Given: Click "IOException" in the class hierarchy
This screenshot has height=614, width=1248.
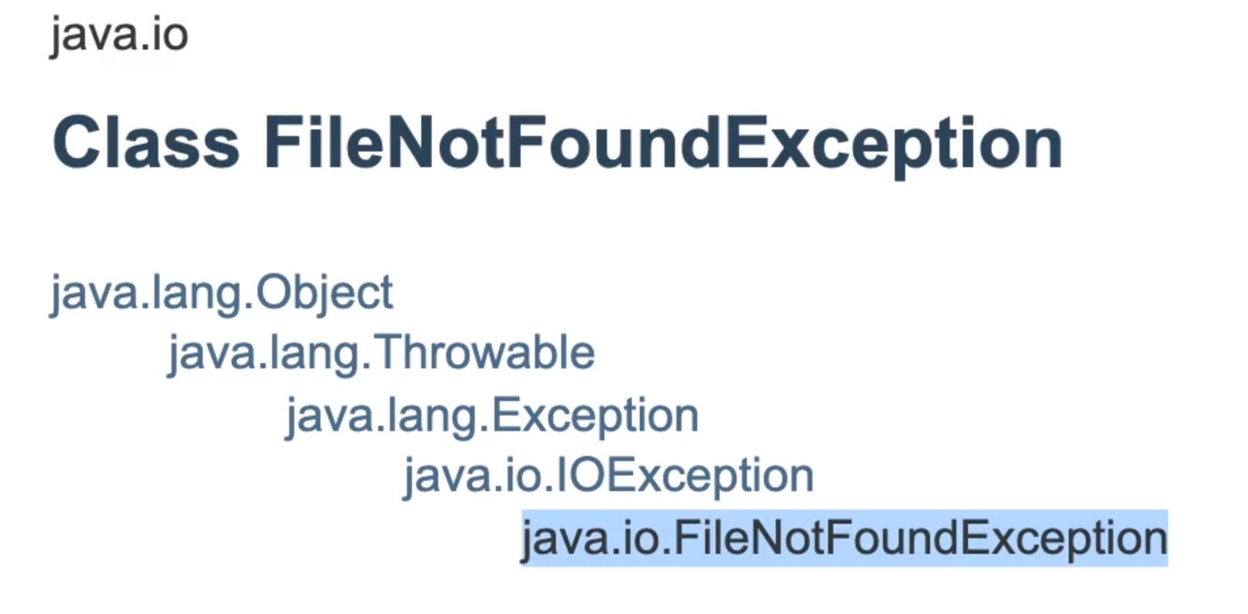Looking at the screenshot, I should tap(685, 475).
